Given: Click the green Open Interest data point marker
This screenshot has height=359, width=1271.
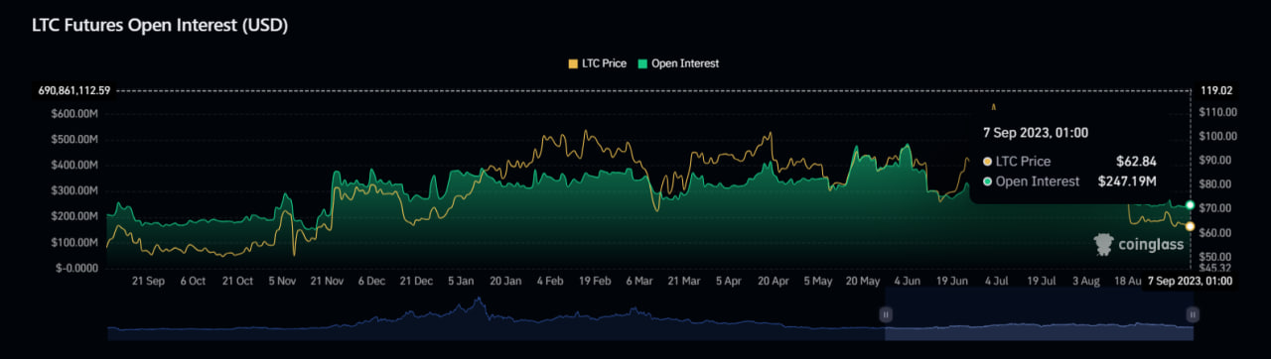Looking at the screenshot, I should [1191, 205].
